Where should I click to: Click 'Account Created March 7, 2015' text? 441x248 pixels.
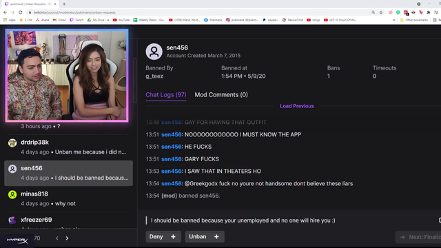click(x=203, y=56)
